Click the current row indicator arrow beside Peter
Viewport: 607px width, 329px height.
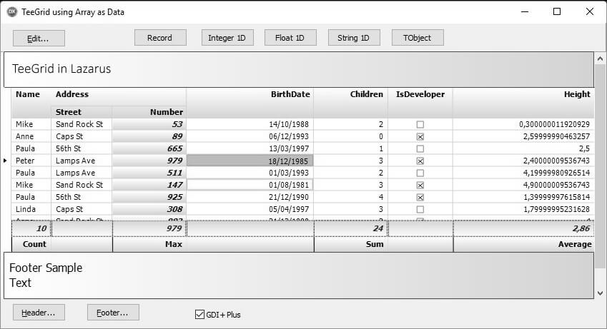pos(5,161)
